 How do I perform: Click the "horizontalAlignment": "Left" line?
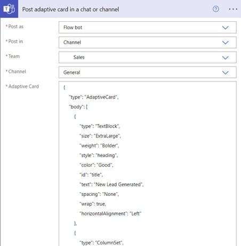click(x=110, y=214)
